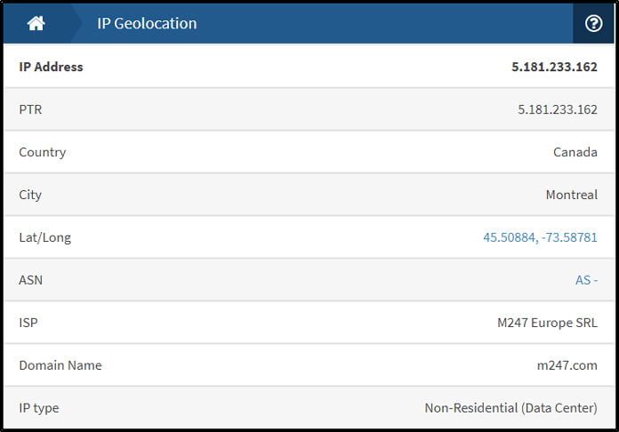Click the Lat/Long row label

[45, 237]
